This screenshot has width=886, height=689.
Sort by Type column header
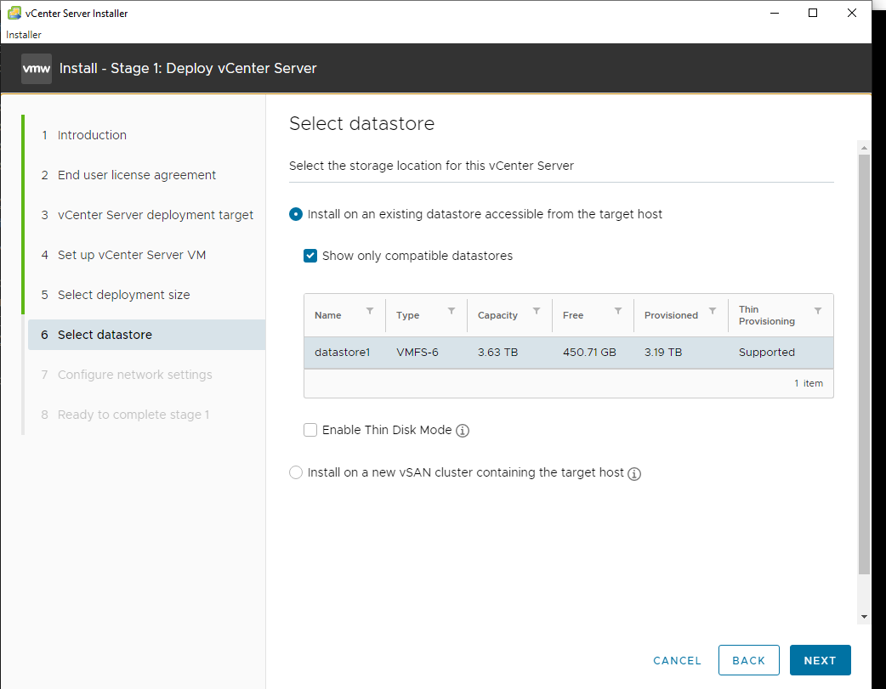coord(407,316)
